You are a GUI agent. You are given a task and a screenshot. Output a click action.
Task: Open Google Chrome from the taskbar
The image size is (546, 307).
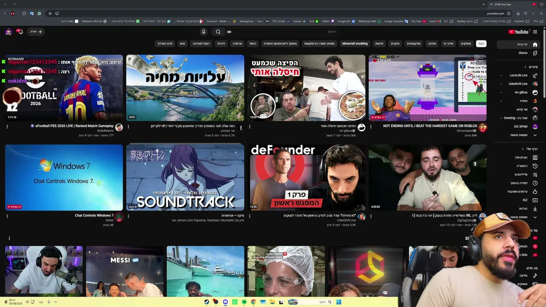coord(253,302)
